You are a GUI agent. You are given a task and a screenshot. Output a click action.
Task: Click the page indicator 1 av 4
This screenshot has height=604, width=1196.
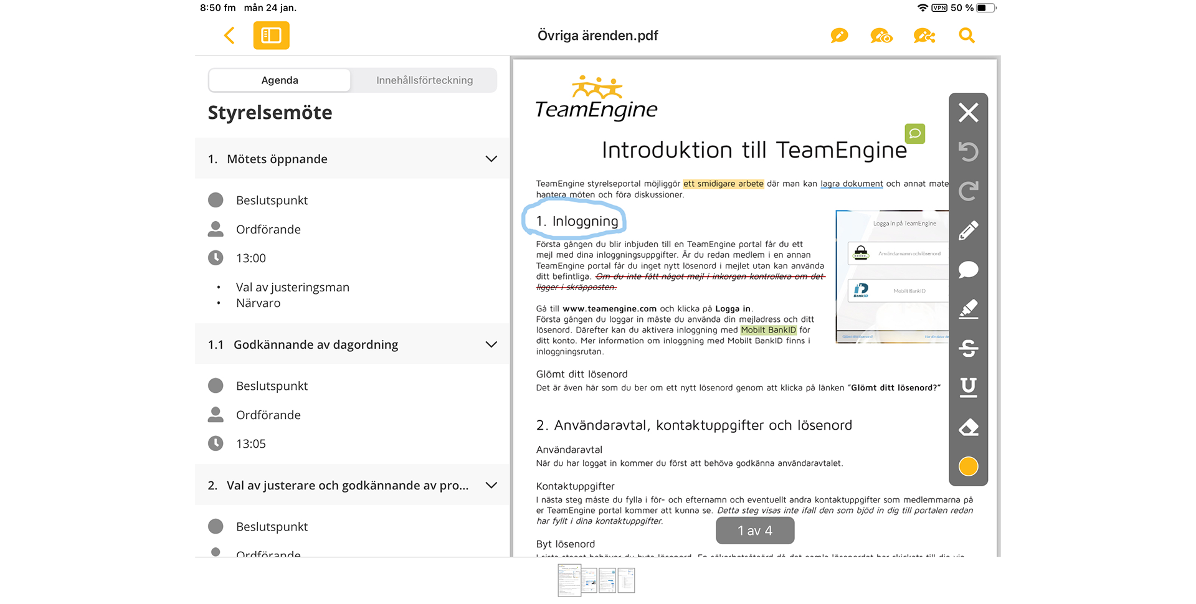click(755, 531)
